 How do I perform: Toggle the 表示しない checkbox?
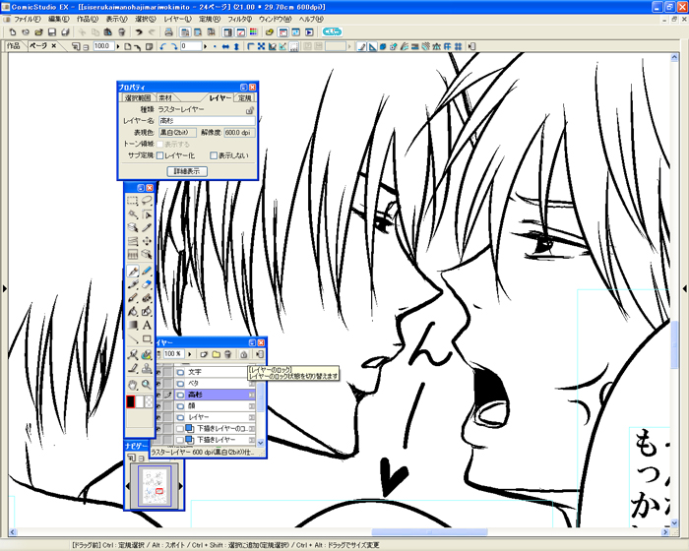[214, 155]
